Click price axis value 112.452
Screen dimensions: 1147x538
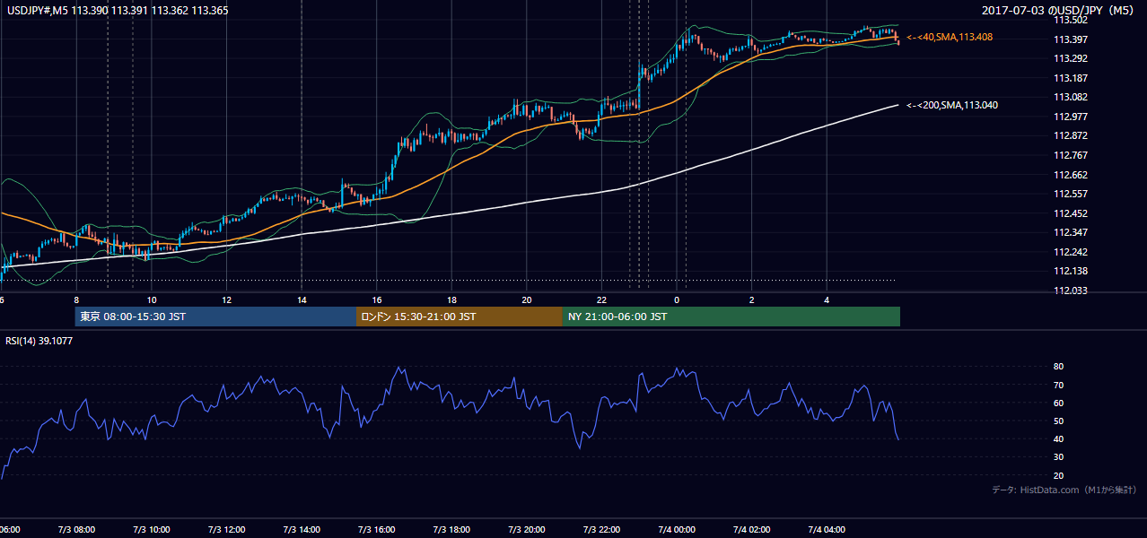coord(1070,213)
